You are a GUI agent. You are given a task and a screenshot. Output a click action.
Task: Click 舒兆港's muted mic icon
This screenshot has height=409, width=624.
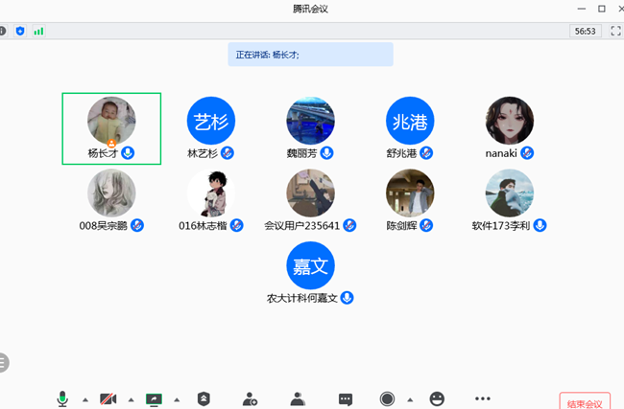coord(426,153)
